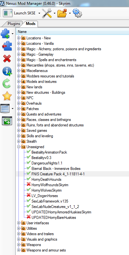The height and width of the screenshot is (255, 129).
Task: Open the Launch SKSE dropdown arrow
Action: tap(39, 13)
